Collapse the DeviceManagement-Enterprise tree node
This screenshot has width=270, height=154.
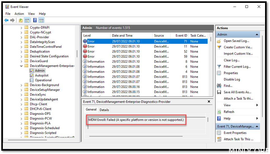pyautogui.click(x=21, y=66)
